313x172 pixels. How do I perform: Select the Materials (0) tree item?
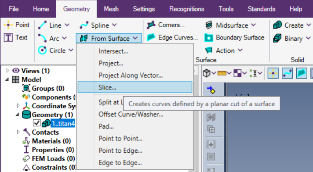pos(51,141)
